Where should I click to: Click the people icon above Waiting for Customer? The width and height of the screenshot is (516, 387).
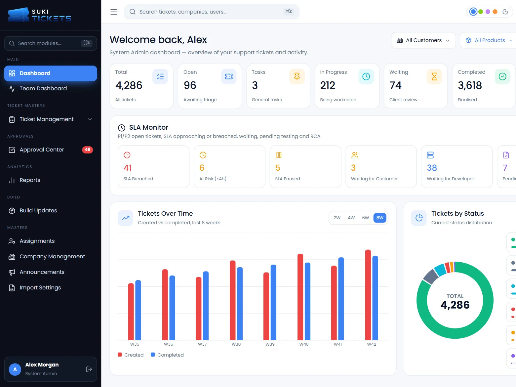pyautogui.click(x=355, y=155)
